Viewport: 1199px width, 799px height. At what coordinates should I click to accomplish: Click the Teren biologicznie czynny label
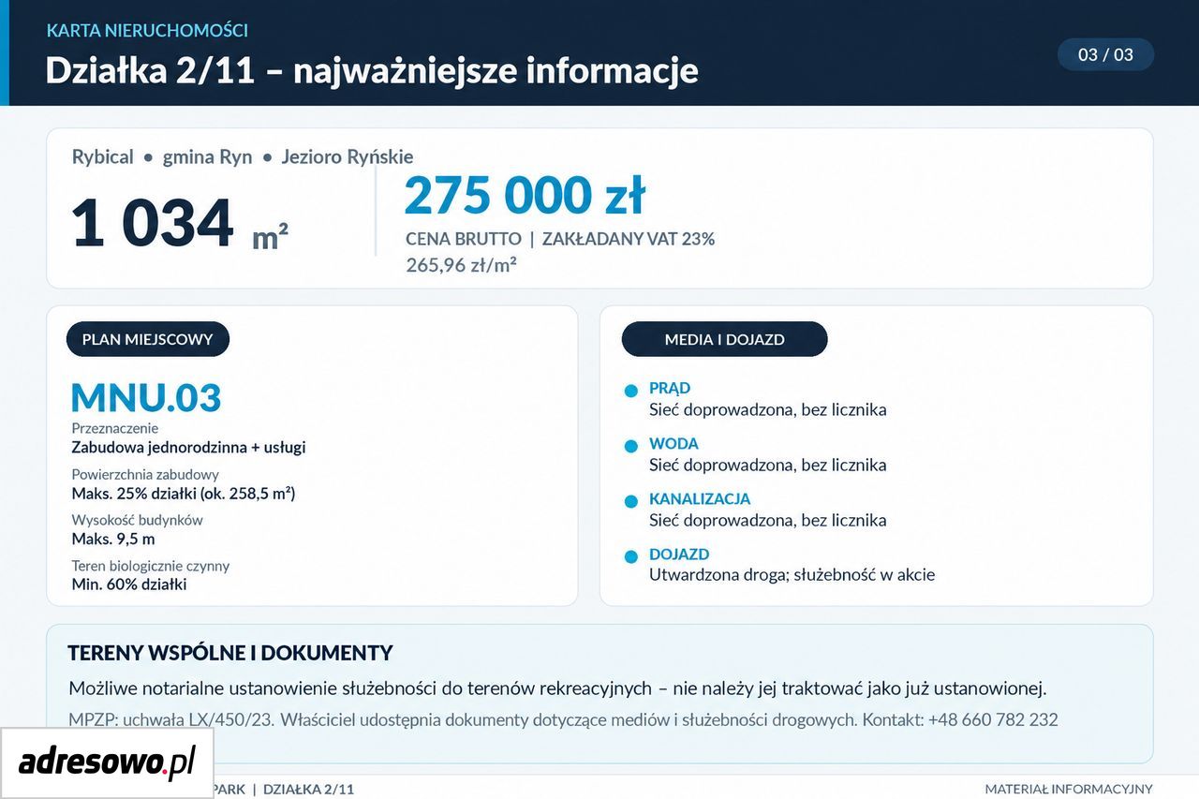(151, 567)
